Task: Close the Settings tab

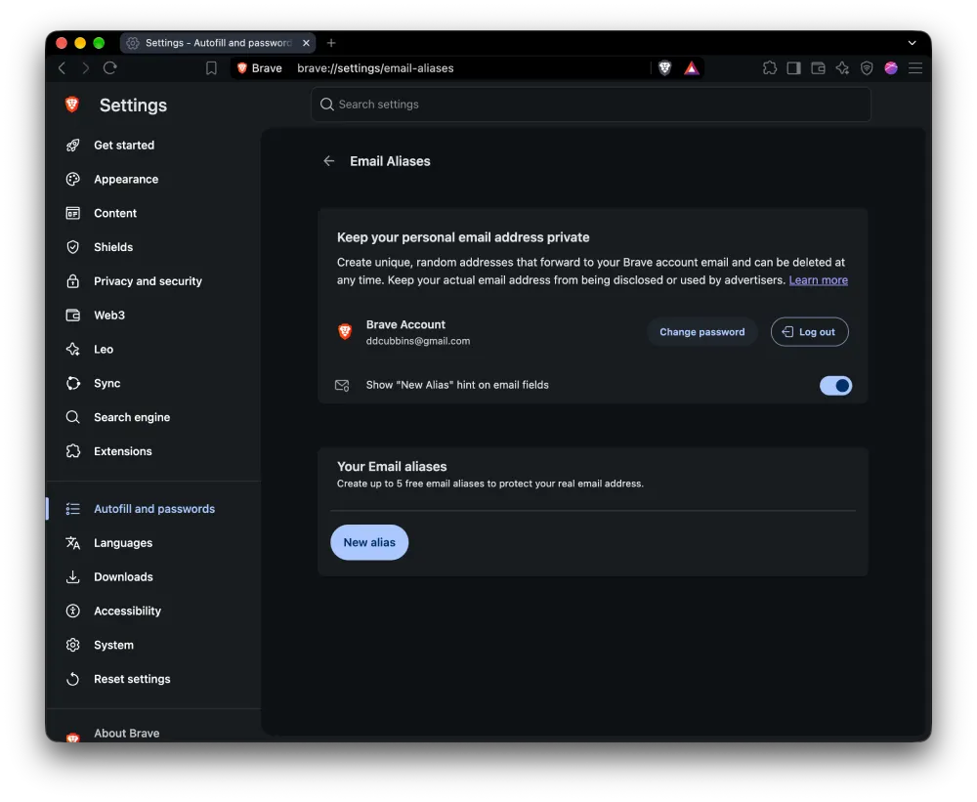Action: [x=306, y=42]
